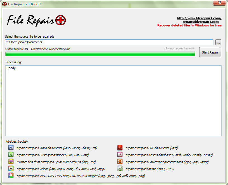Click the repair@filerepair1.com email link
Screen dimensions: 228x185
coord(201,22)
